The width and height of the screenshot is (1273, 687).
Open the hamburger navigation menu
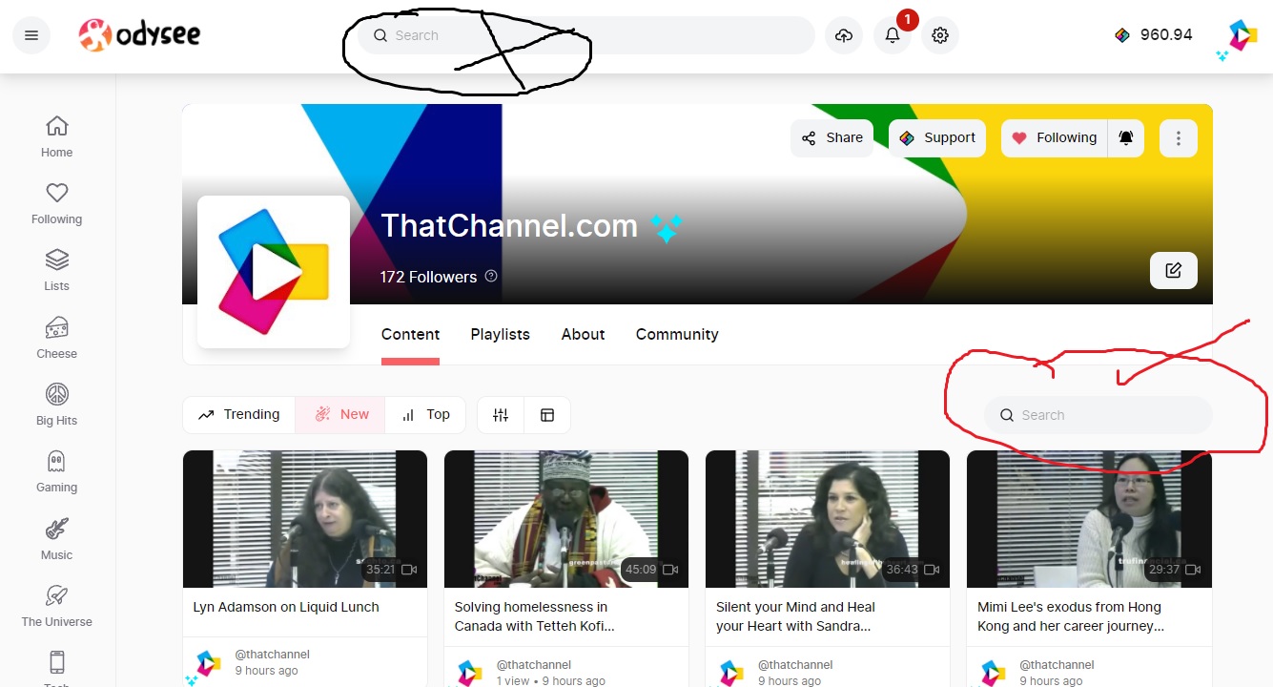click(x=31, y=35)
